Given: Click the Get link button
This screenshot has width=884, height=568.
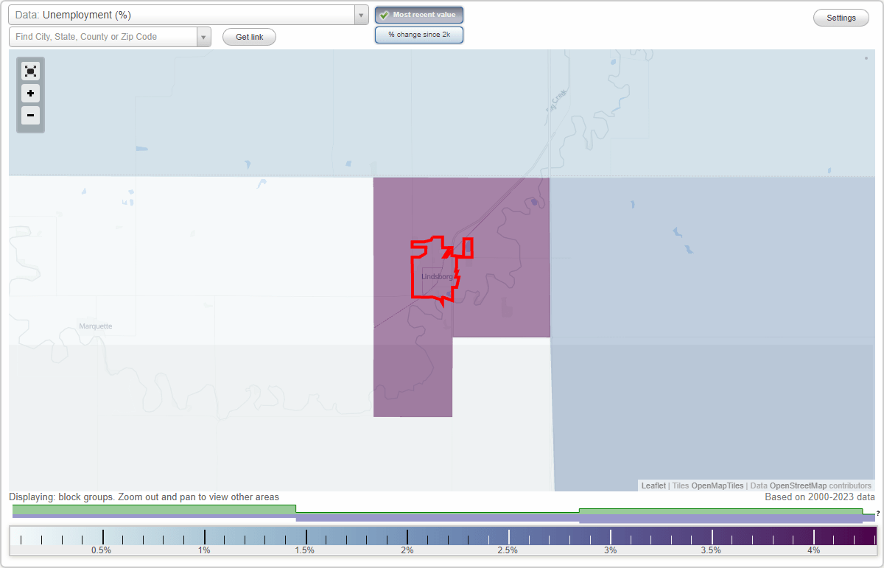Looking at the screenshot, I should pyautogui.click(x=249, y=37).
